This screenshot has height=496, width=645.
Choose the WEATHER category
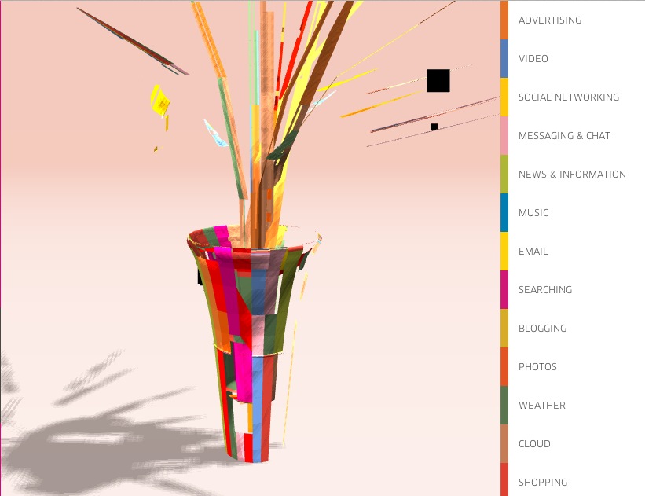pos(542,406)
